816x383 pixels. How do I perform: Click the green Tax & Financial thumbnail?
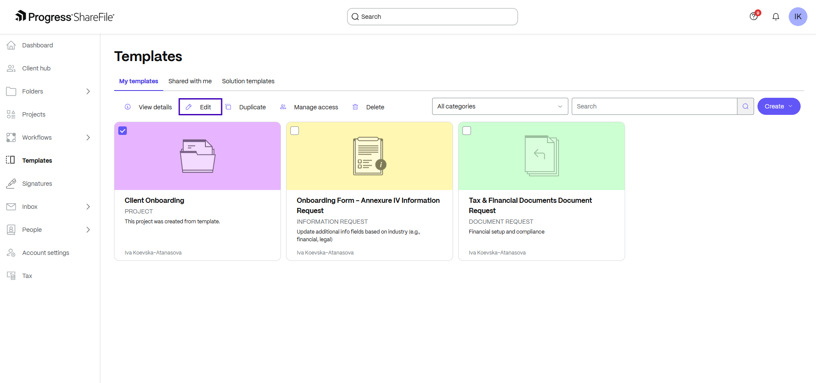click(x=542, y=156)
